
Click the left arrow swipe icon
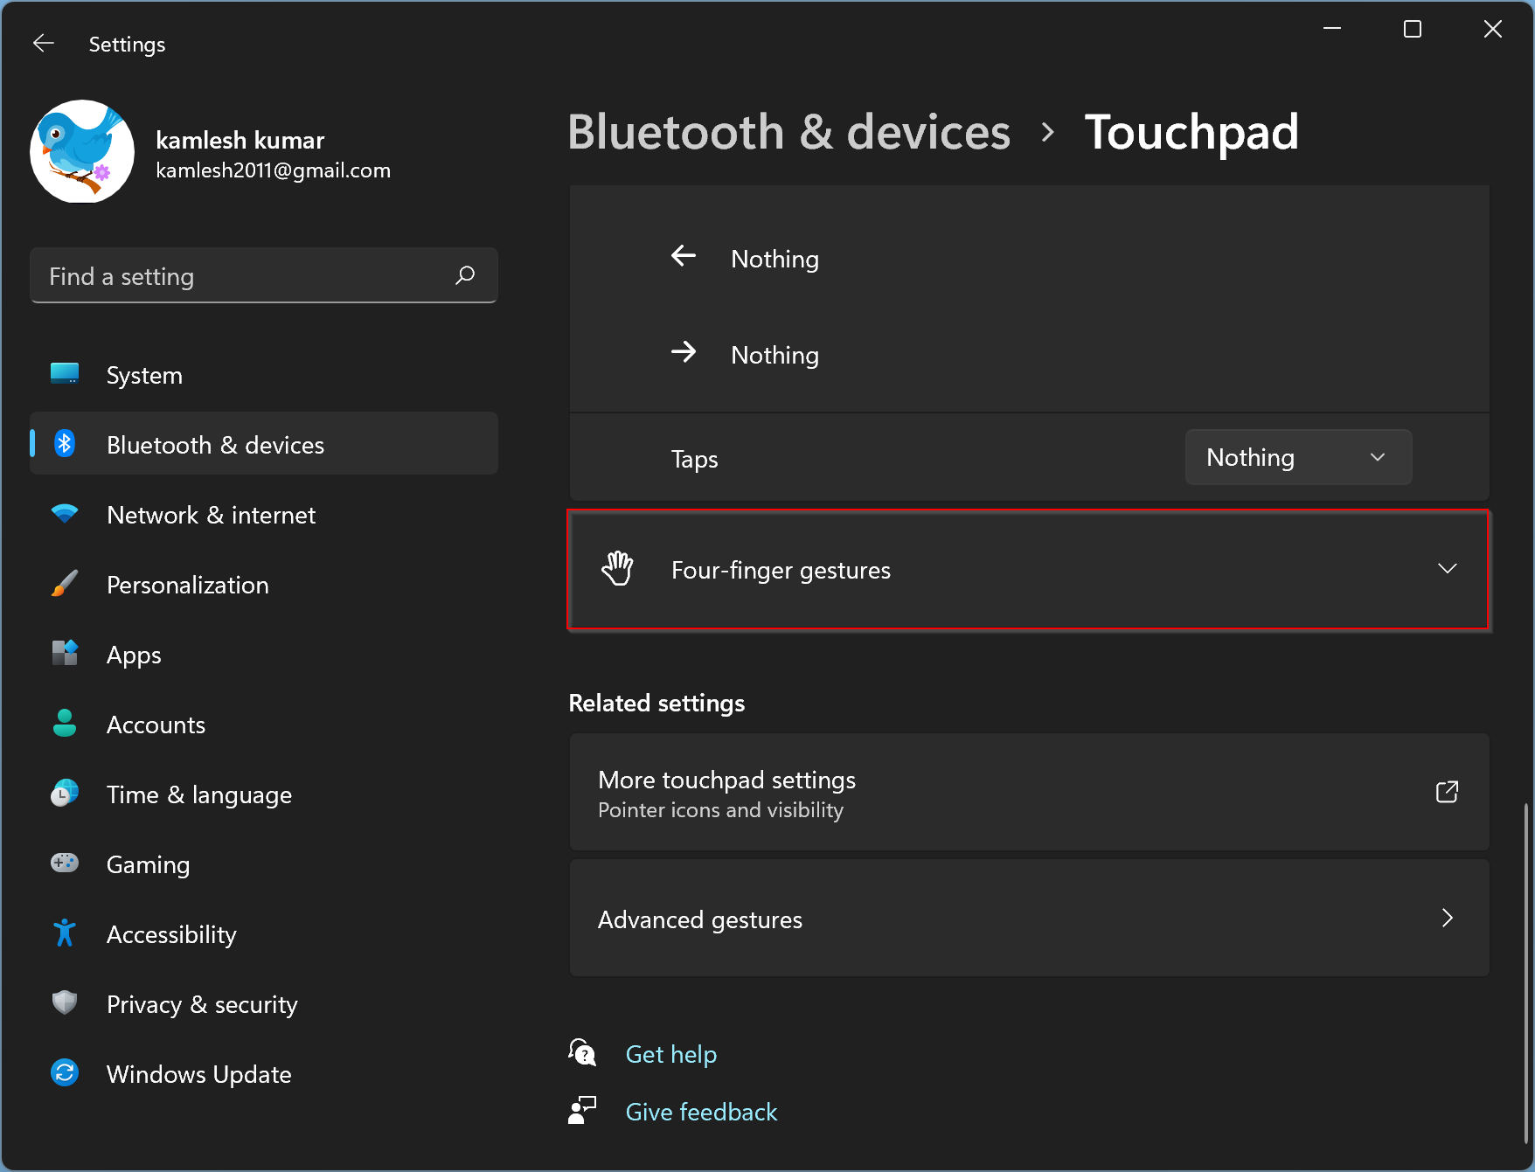pos(684,255)
